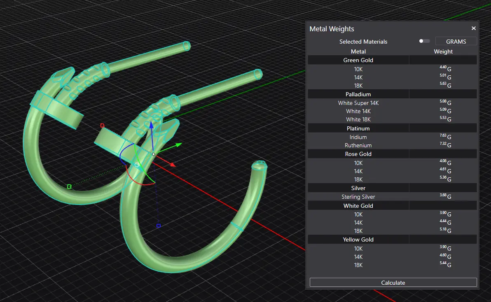Click the white gizmo origin point
Image resolution: width=491 pixels, height=302 pixels.
(x=154, y=154)
